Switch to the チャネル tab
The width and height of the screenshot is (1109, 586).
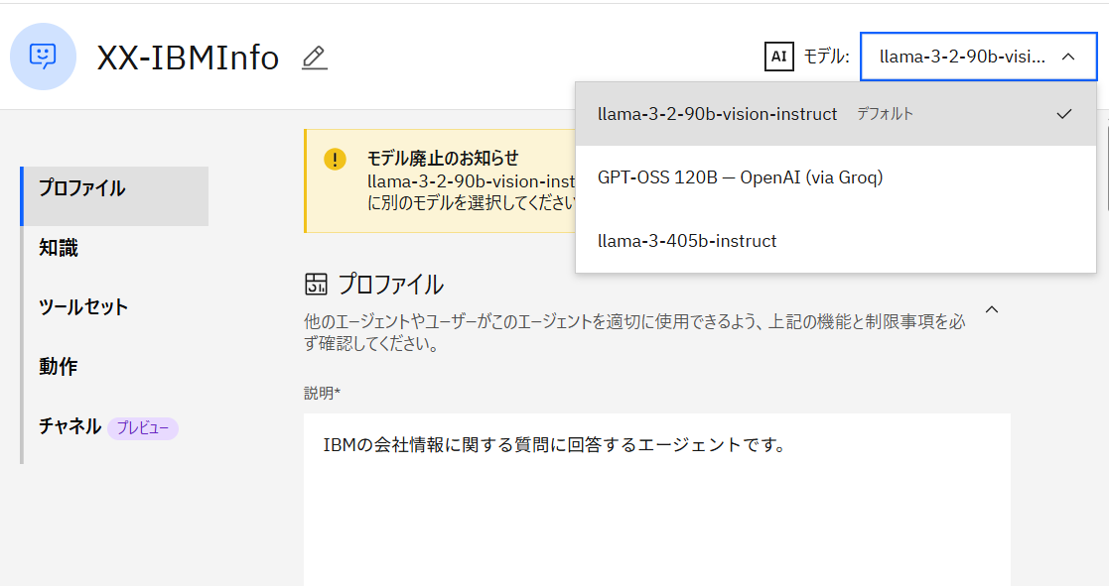[x=69, y=426]
